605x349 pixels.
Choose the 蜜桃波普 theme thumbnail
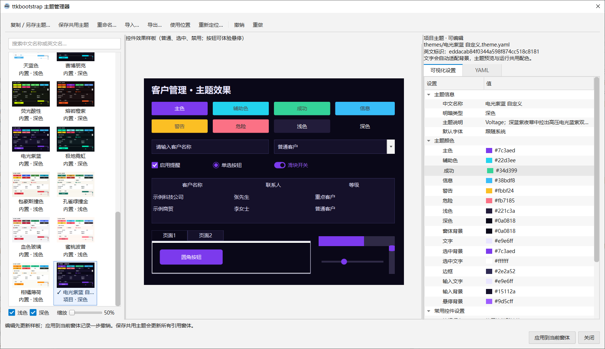pos(75,230)
